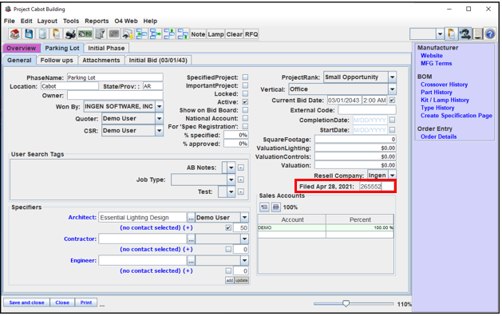
Task: Toggle the Current Bid Date checkbox
Action: pos(392,101)
